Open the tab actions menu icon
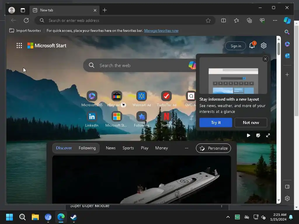This screenshot has width=299, height=224. pyautogui.click(x=23, y=10)
